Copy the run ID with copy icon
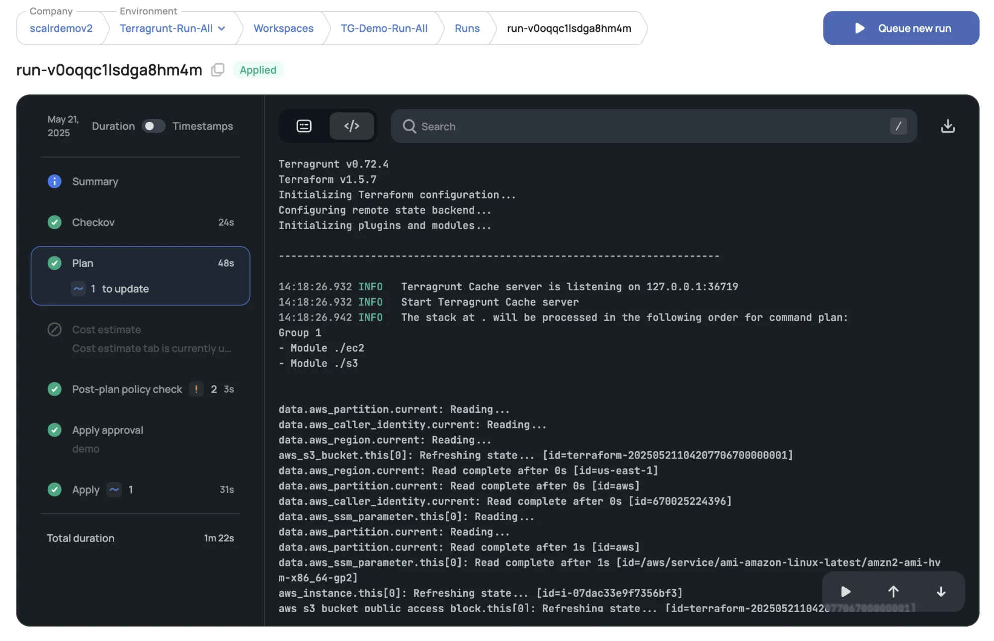Screen dimensions: 994x641 (217, 70)
